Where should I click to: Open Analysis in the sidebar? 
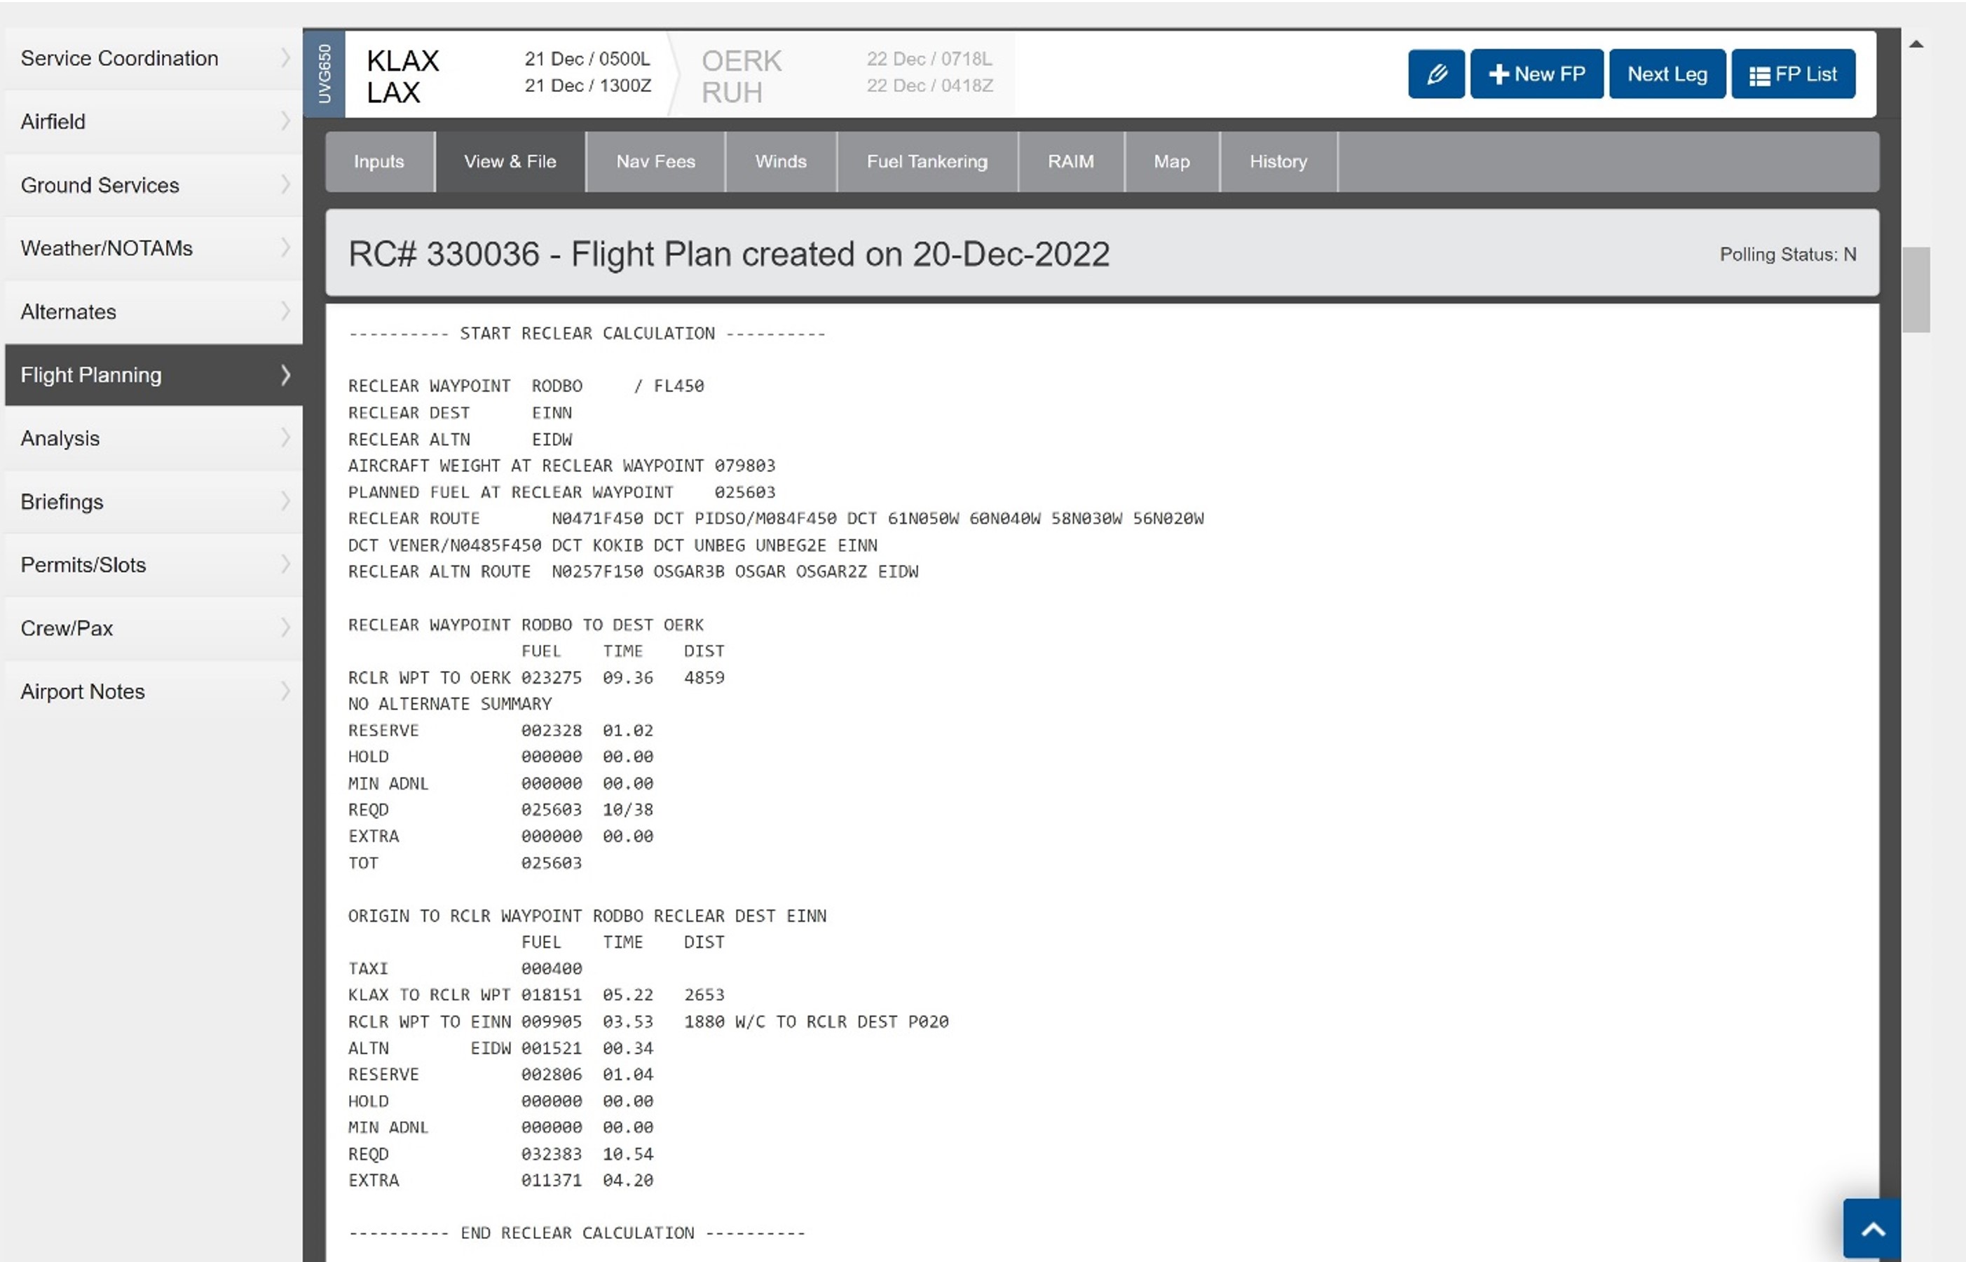(x=153, y=438)
